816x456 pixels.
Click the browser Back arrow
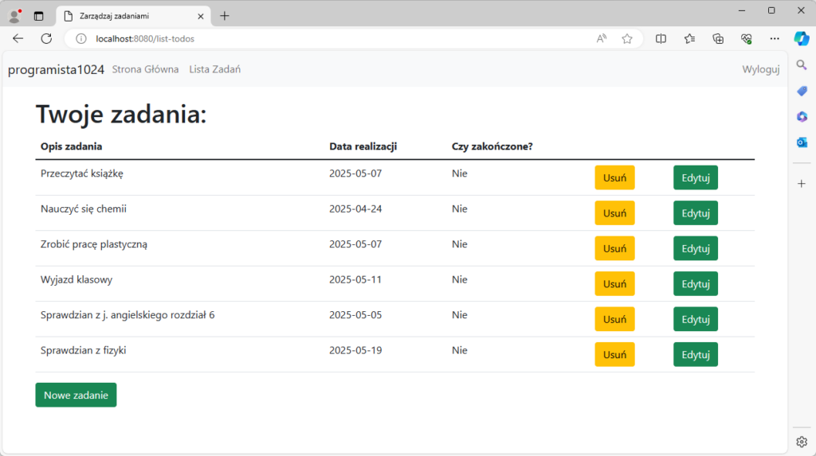[18, 38]
